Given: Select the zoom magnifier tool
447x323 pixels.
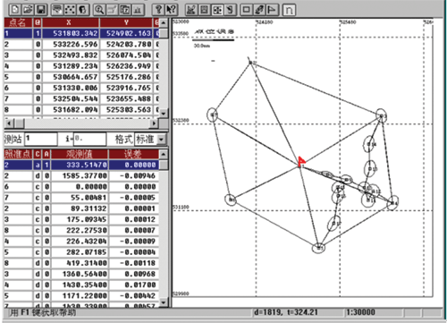Looking at the screenshot, I should pyautogui.click(x=99, y=9).
